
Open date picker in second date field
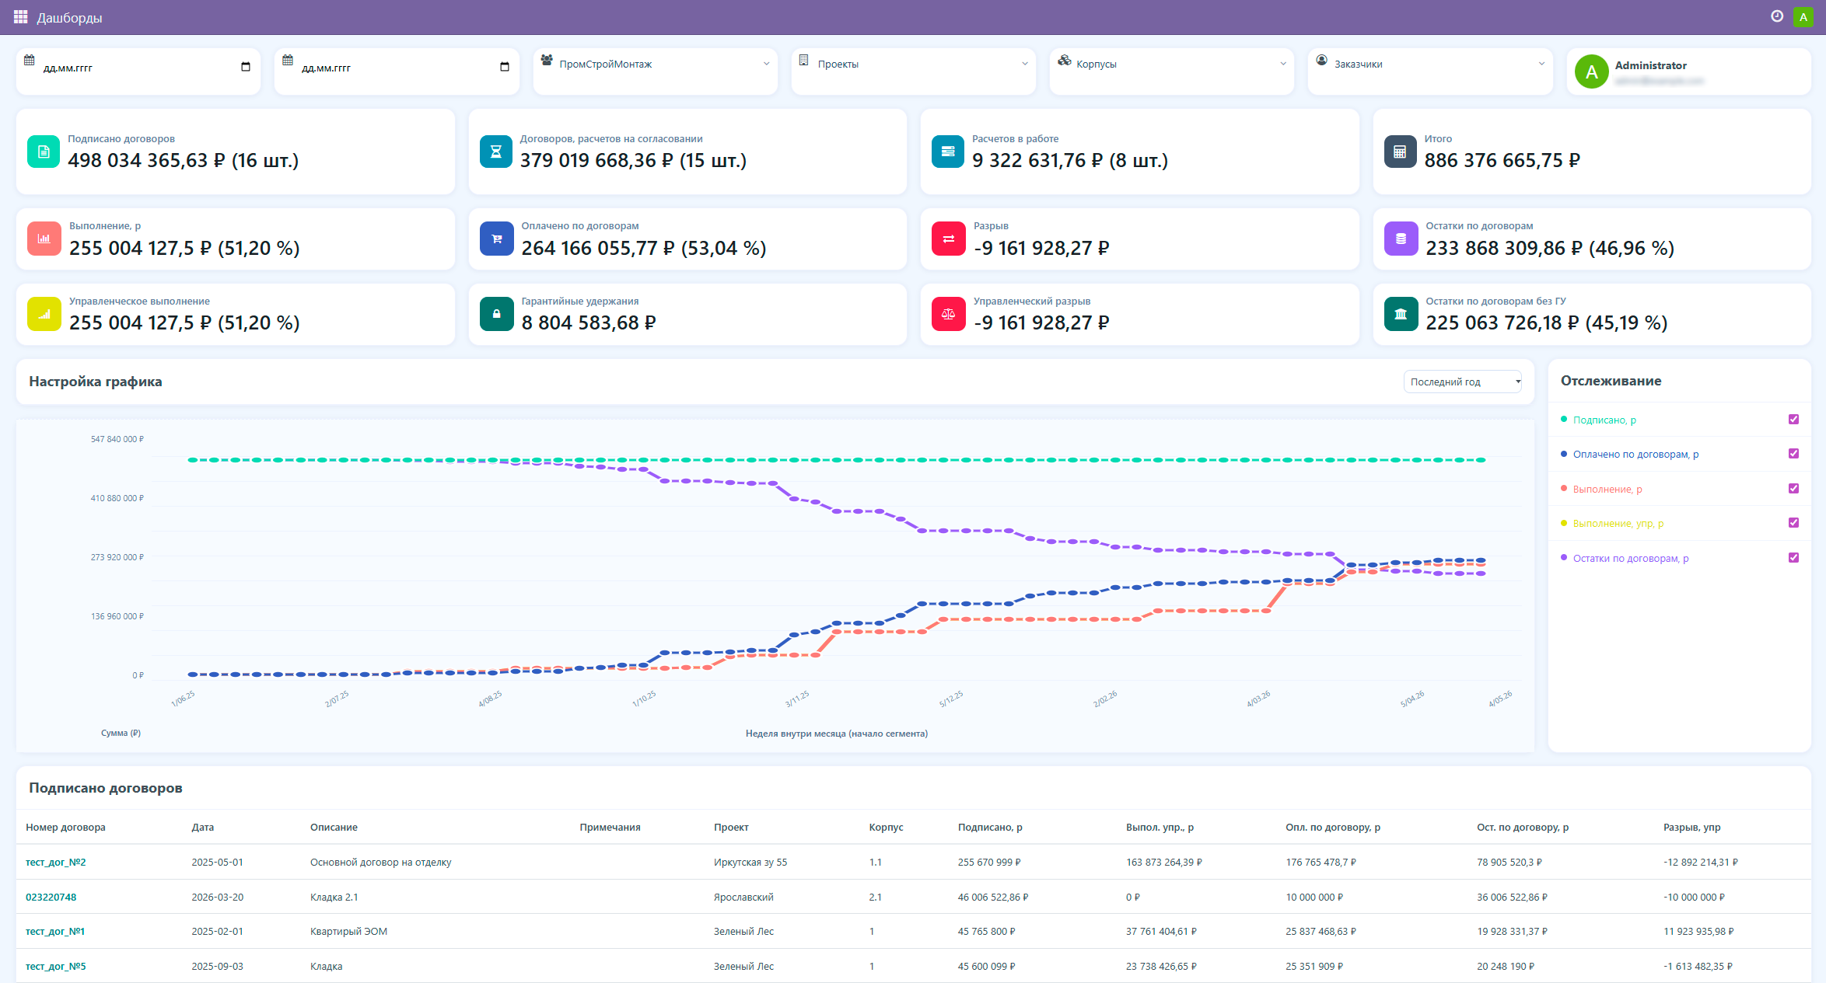(504, 67)
